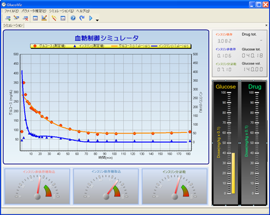Click the Drug dose gauge scale
The height and width of the screenshot is (215, 270).
click(x=256, y=143)
